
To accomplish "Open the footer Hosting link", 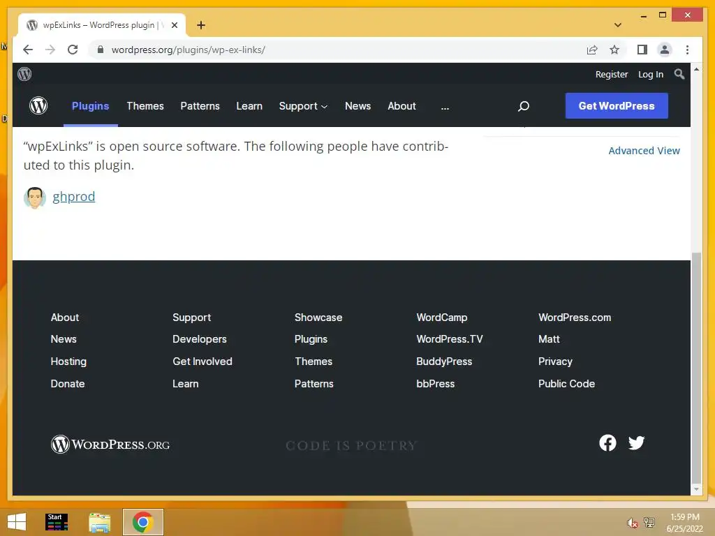I will click(68, 362).
